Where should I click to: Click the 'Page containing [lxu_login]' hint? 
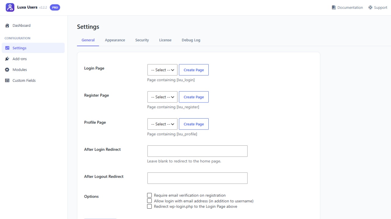171,80
